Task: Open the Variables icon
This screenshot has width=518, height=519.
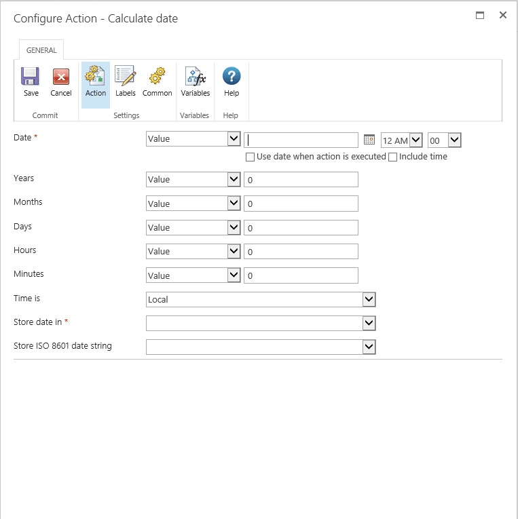Action: (195, 77)
